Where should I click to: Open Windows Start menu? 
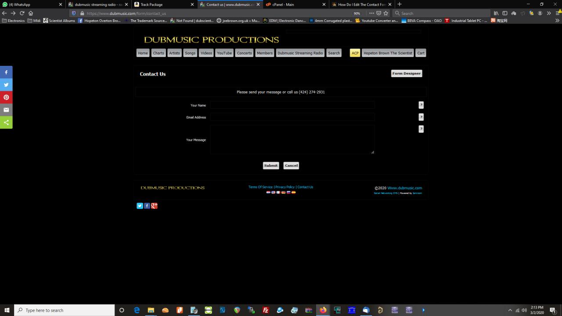(x=7, y=310)
